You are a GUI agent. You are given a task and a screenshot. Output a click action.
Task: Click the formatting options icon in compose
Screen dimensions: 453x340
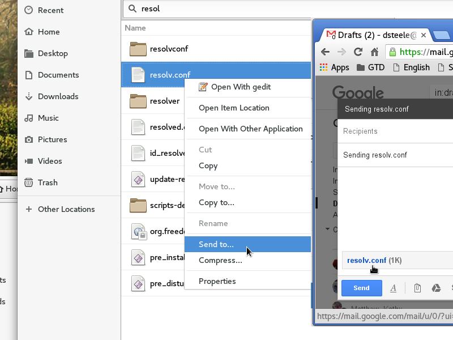pyautogui.click(x=393, y=288)
